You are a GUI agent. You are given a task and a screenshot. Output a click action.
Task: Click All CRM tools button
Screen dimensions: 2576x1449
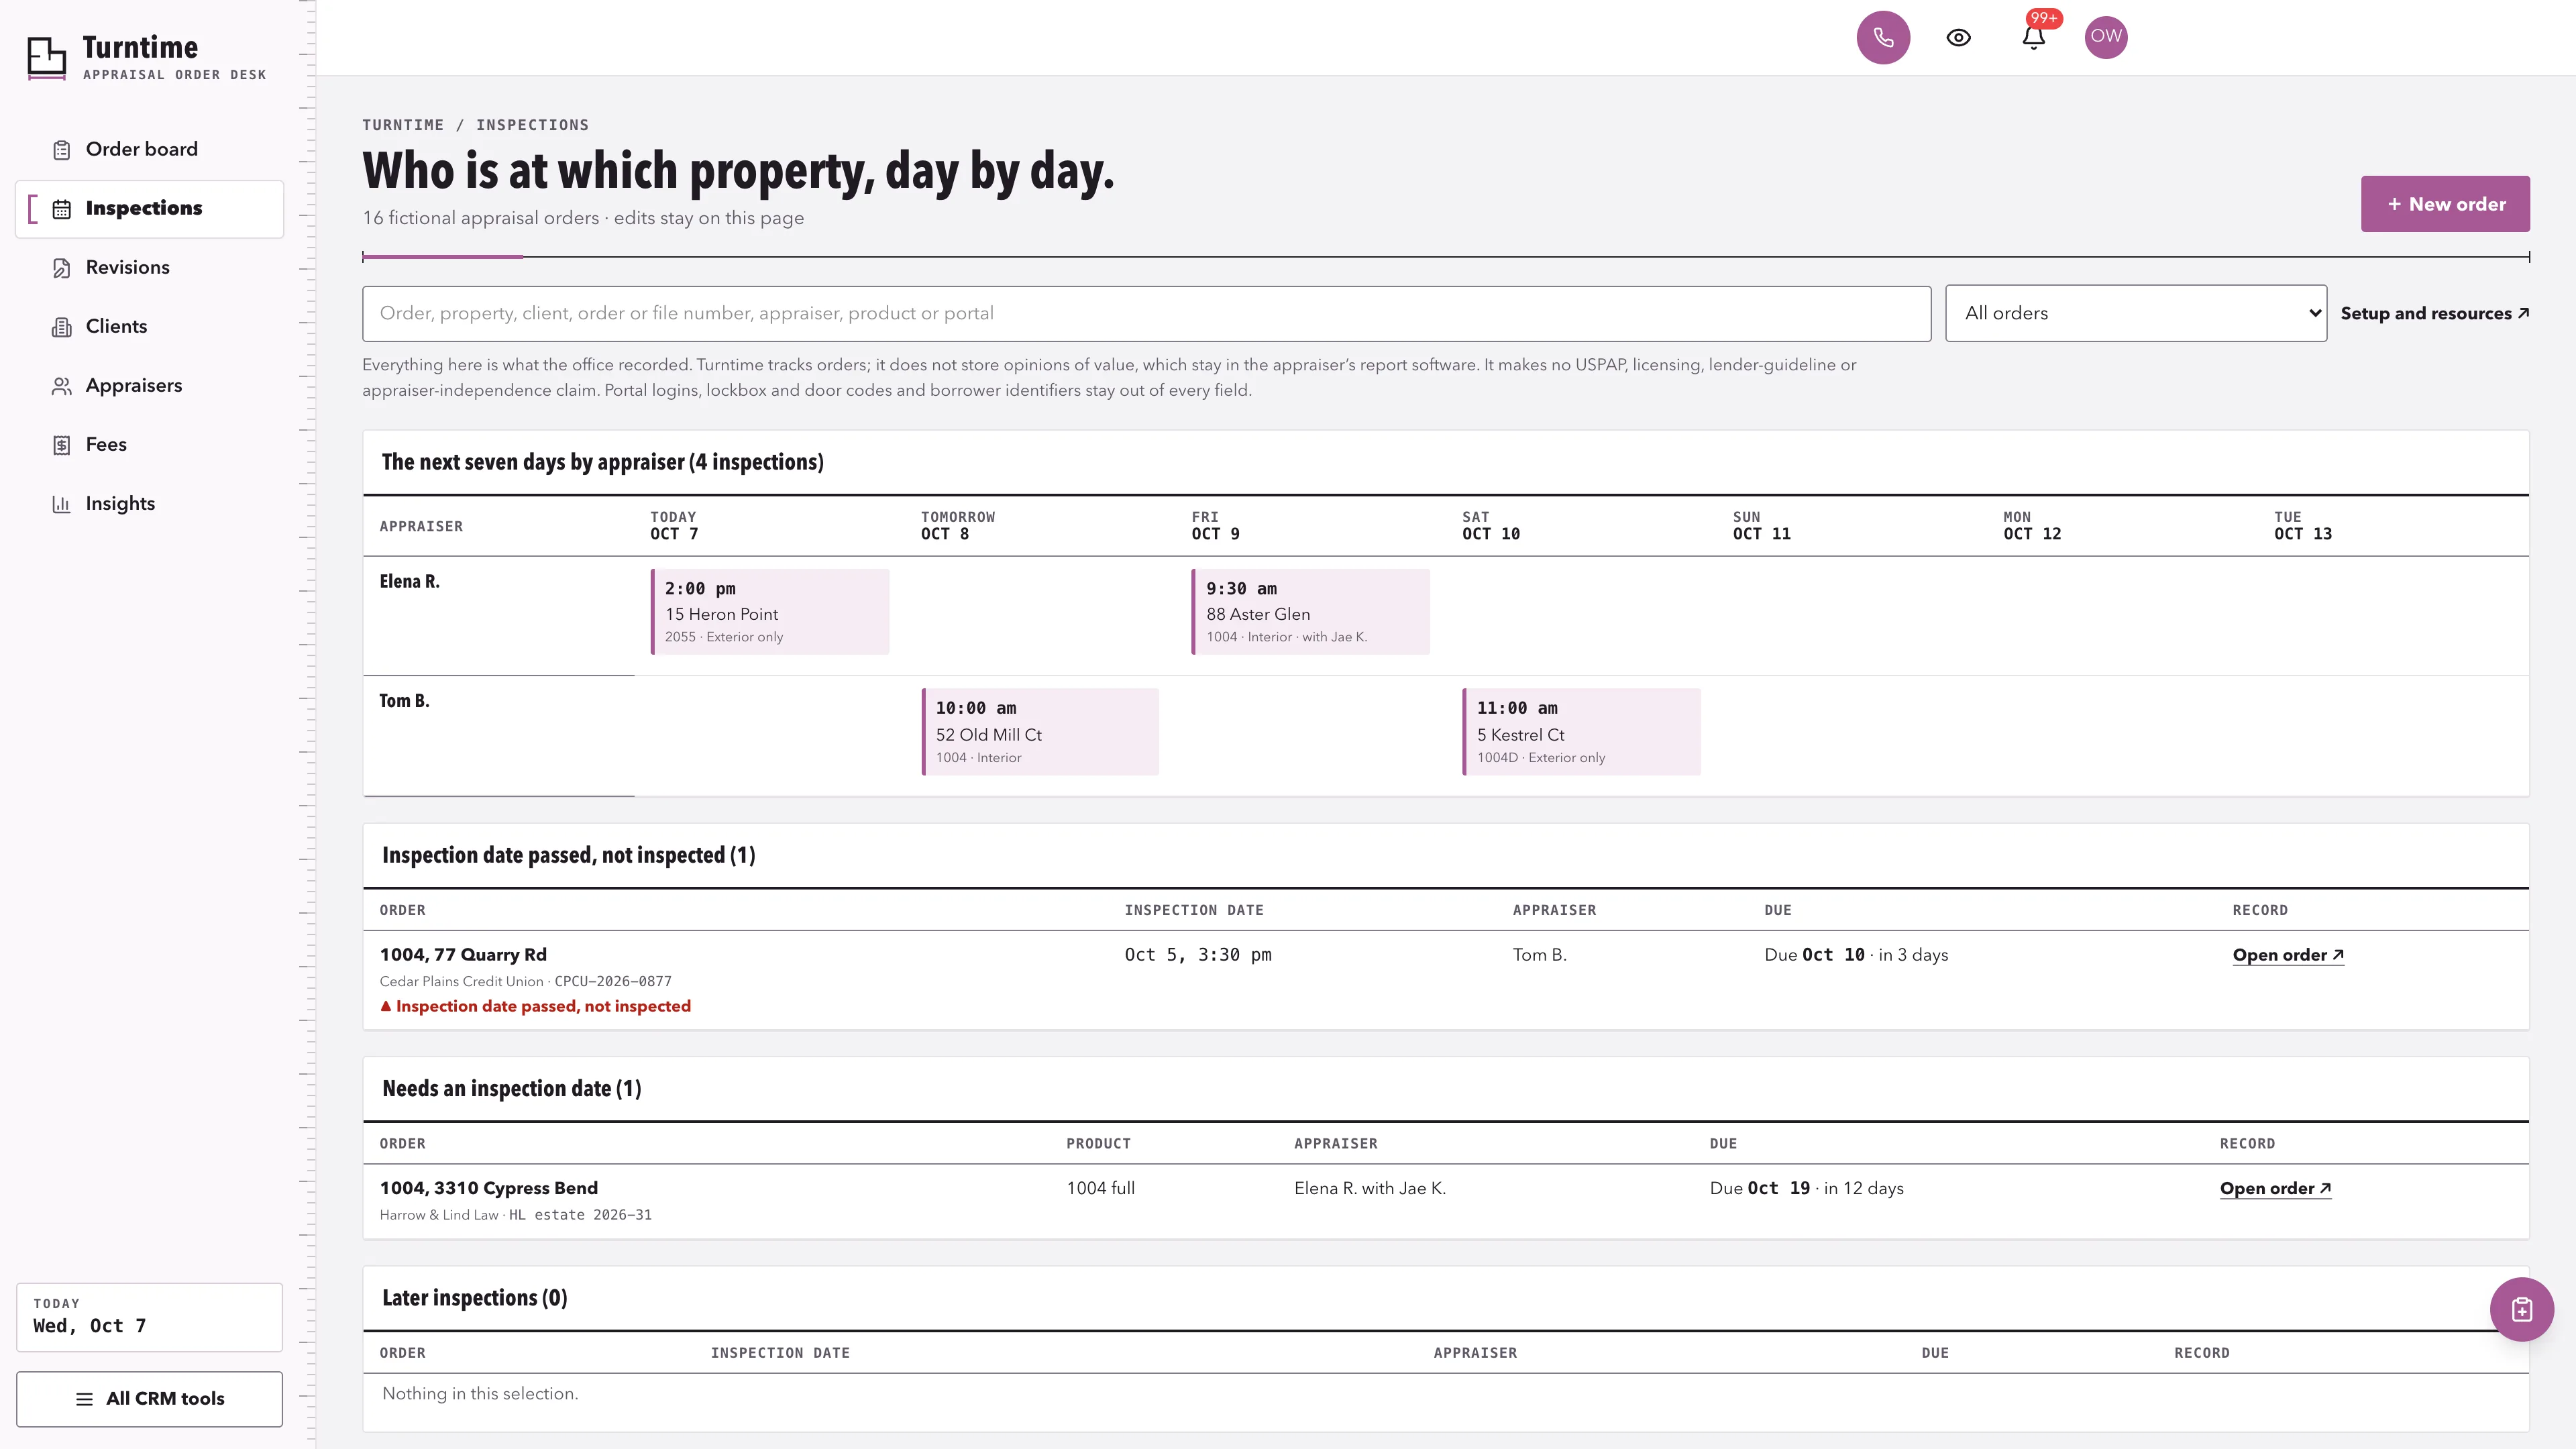150,1398
